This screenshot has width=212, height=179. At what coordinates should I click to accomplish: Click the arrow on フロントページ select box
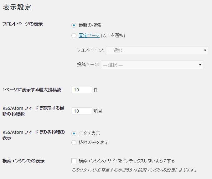[205, 51]
